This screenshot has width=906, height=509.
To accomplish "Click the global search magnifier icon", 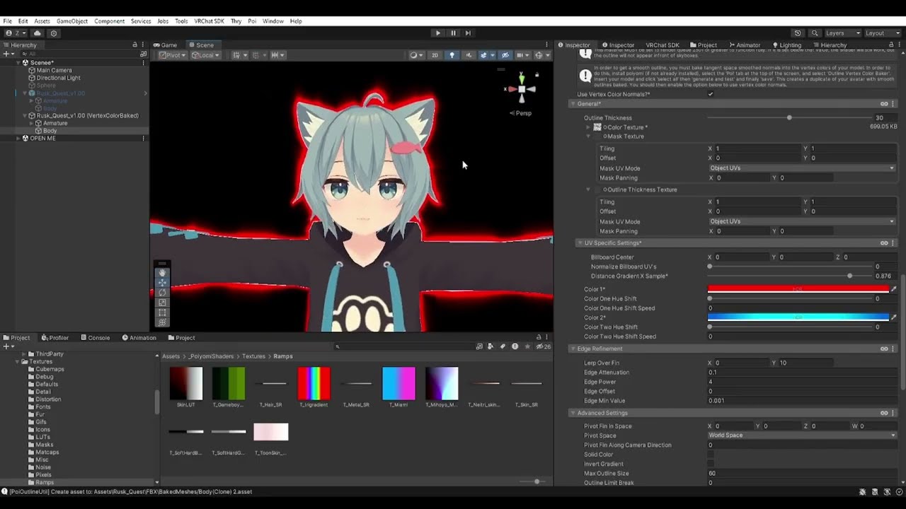I will tap(815, 33).
